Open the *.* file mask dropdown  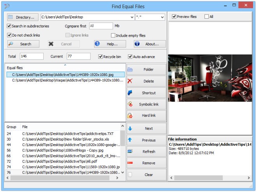(162, 17)
